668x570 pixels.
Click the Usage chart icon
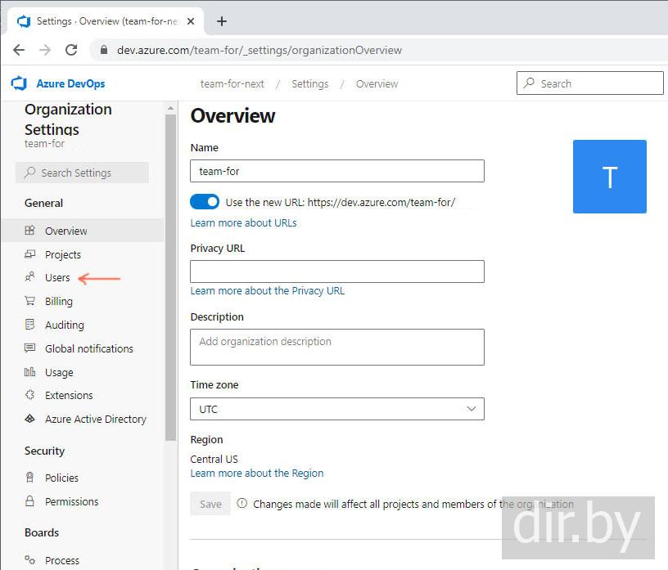click(30, 372)
